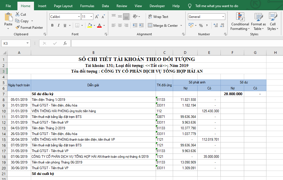This screenshot has width=283, height=180.
Task: Apply the yellow Fill Color swatch
Action: [x=90, y=26]
